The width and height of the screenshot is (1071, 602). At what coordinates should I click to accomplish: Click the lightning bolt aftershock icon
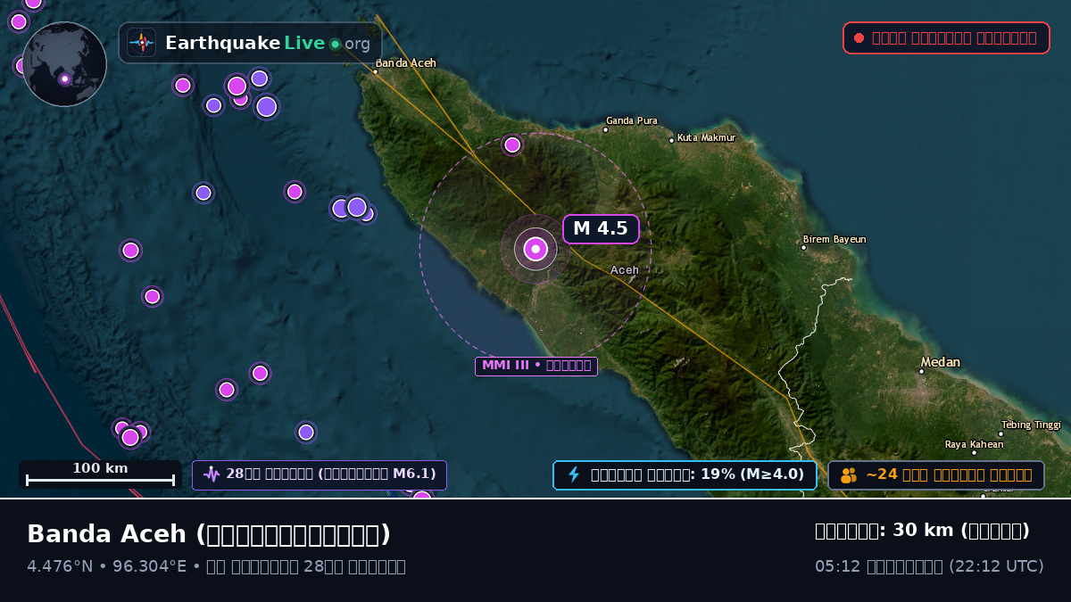click(x=574, y=474)
